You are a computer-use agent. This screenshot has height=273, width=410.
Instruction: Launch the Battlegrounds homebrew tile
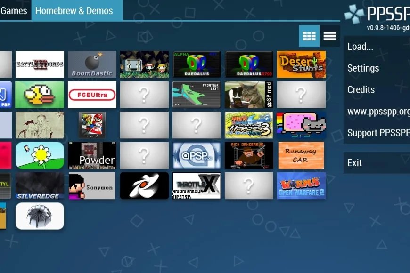[x=40, y=64]
